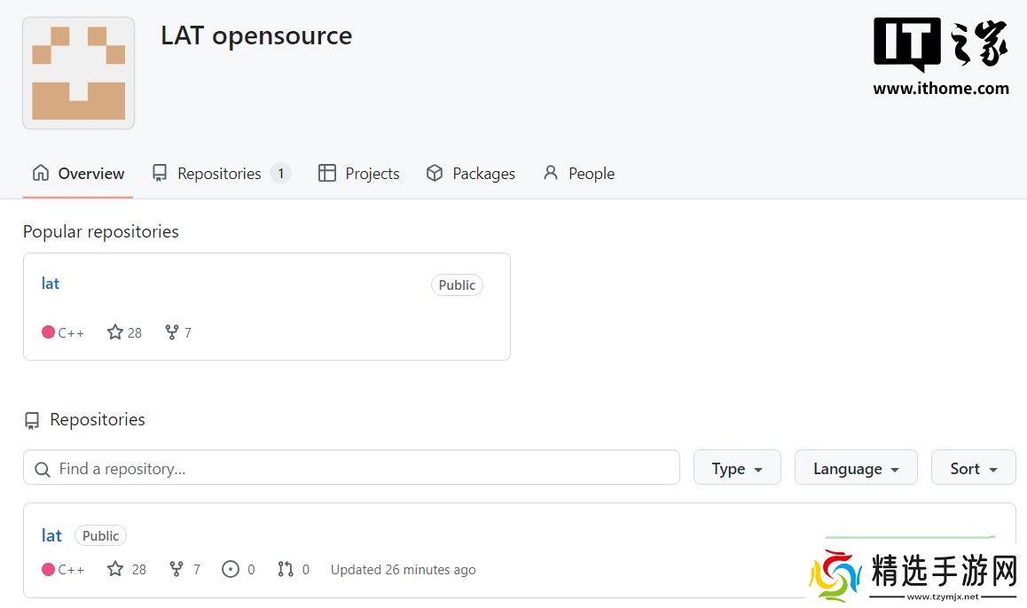Open the Projects tab

pyautogui.click(x=359, y=174)
